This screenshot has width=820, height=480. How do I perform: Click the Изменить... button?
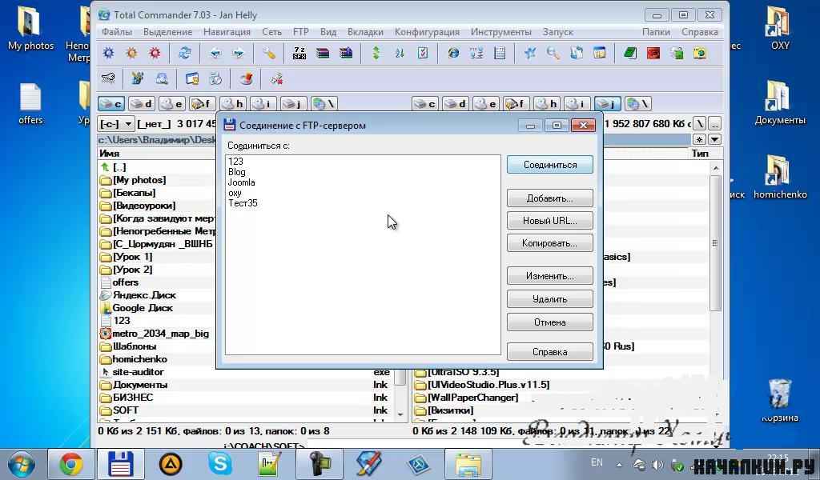549,276
